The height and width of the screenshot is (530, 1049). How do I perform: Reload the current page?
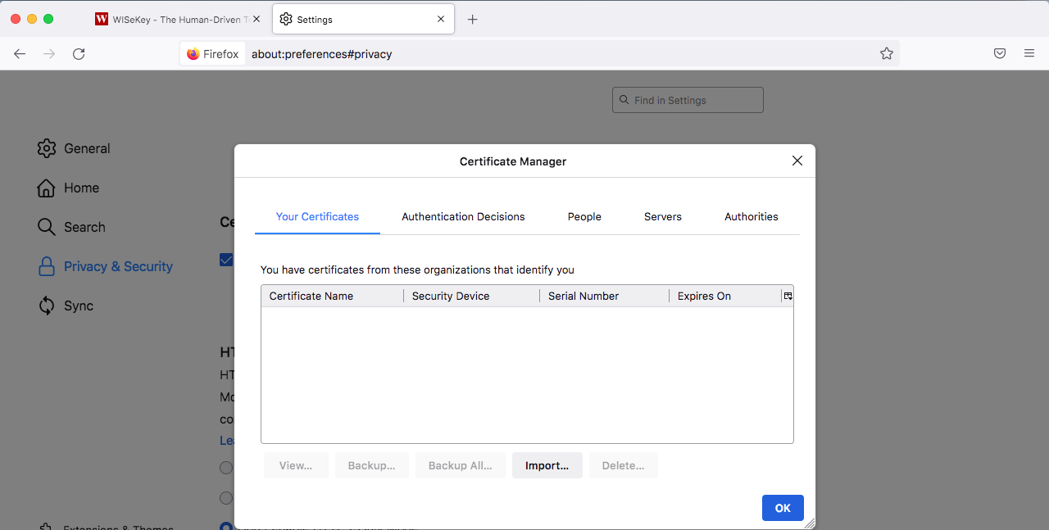(x=79, y=54)
